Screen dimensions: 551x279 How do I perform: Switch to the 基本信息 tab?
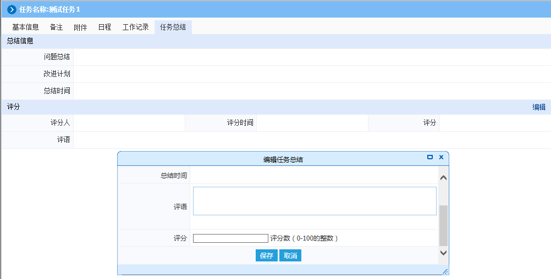(x=25, y=27)
